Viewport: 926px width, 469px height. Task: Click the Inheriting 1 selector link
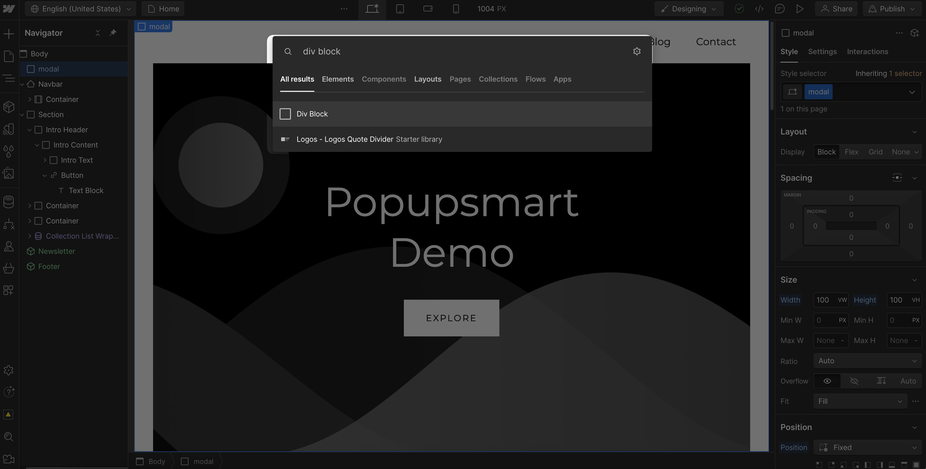click(888, 73)
